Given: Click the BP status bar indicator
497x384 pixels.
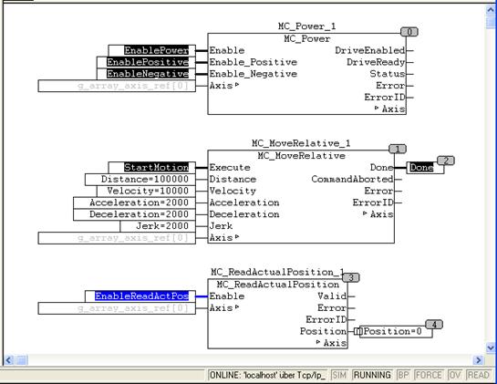Looking at the screenshot, I should coord(403,376).
